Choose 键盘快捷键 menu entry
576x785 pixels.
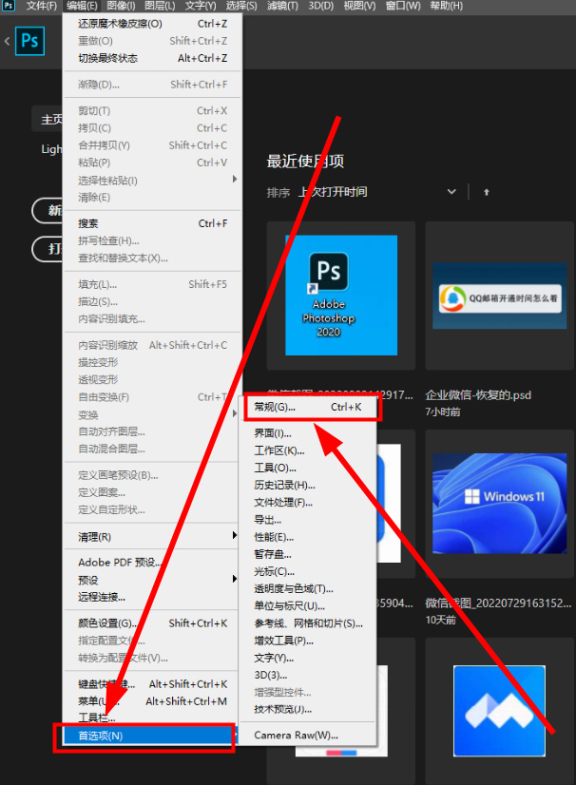tap(152, 684)
